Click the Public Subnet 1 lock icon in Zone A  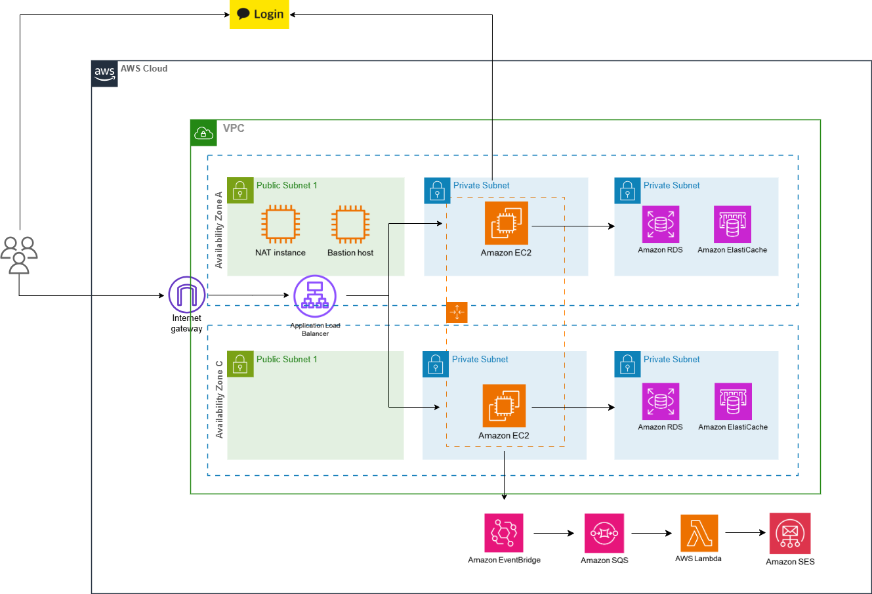click(x=240, y=190)
